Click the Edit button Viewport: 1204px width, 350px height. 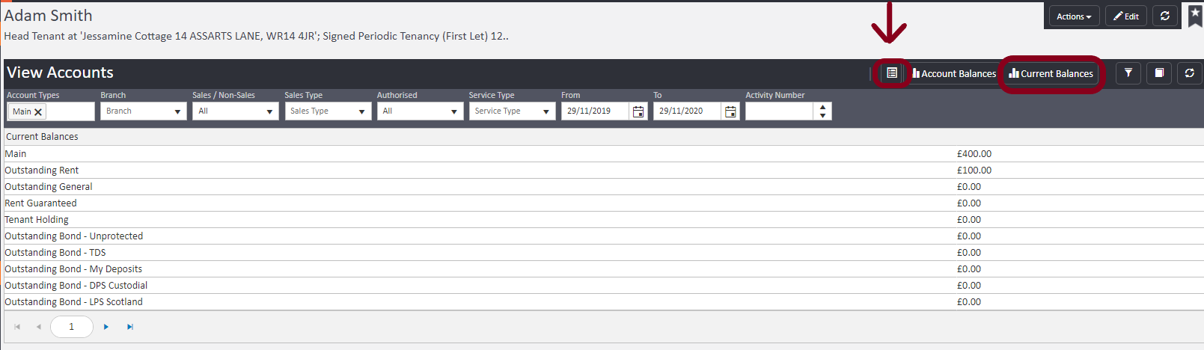(x=1125, y=16)
